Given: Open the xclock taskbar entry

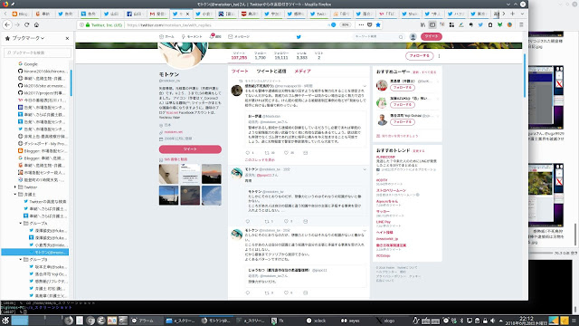Looking at the screenshot, I should (316, 321).
